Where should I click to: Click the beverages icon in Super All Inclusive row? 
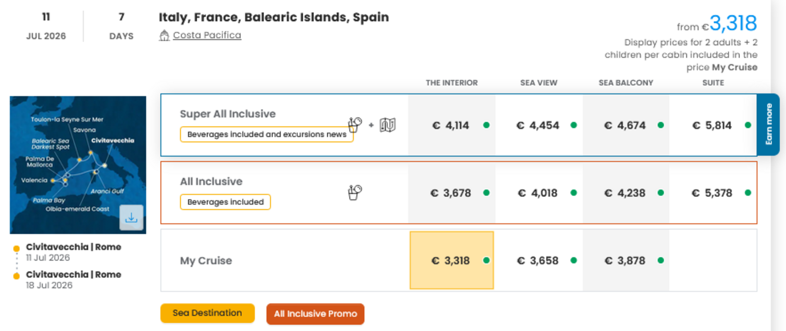click(x=355, y=125)
